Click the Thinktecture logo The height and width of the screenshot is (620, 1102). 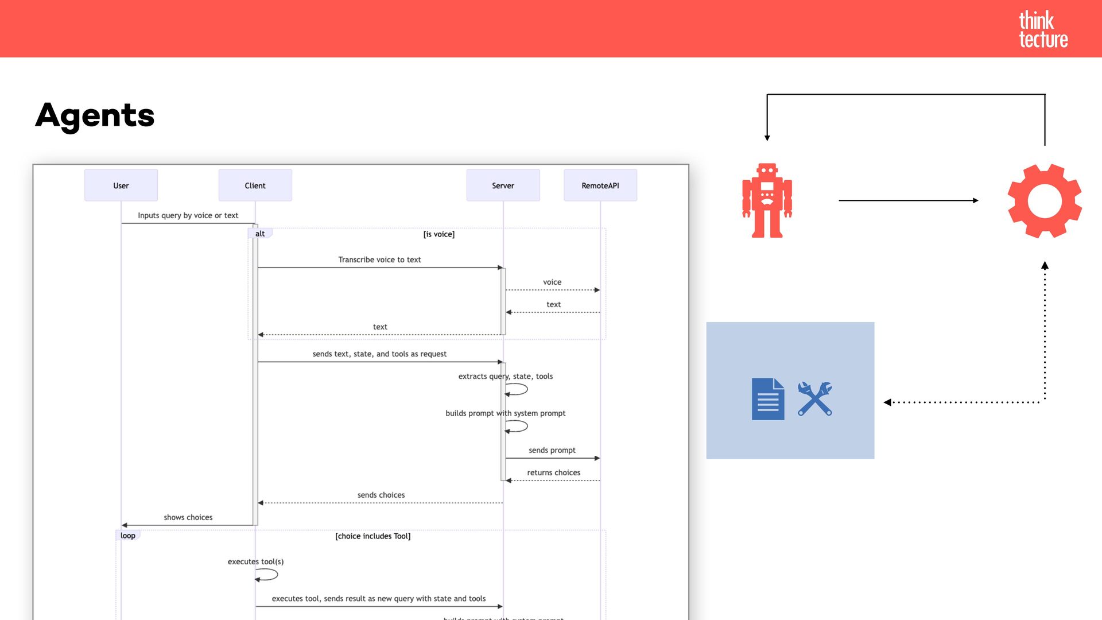click(x=1042, y=29)
